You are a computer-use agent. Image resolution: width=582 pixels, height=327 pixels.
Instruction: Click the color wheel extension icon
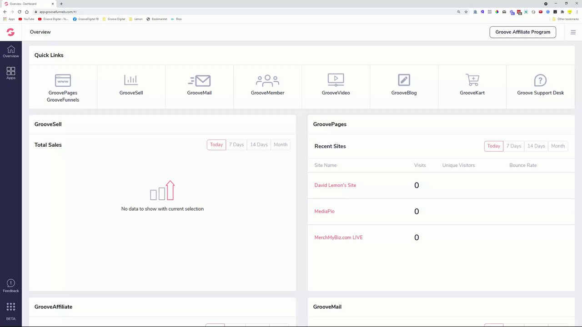coord(497,12)
